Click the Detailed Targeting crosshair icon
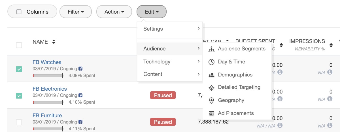This screenshot has height=132, width=340. point(211,88)
